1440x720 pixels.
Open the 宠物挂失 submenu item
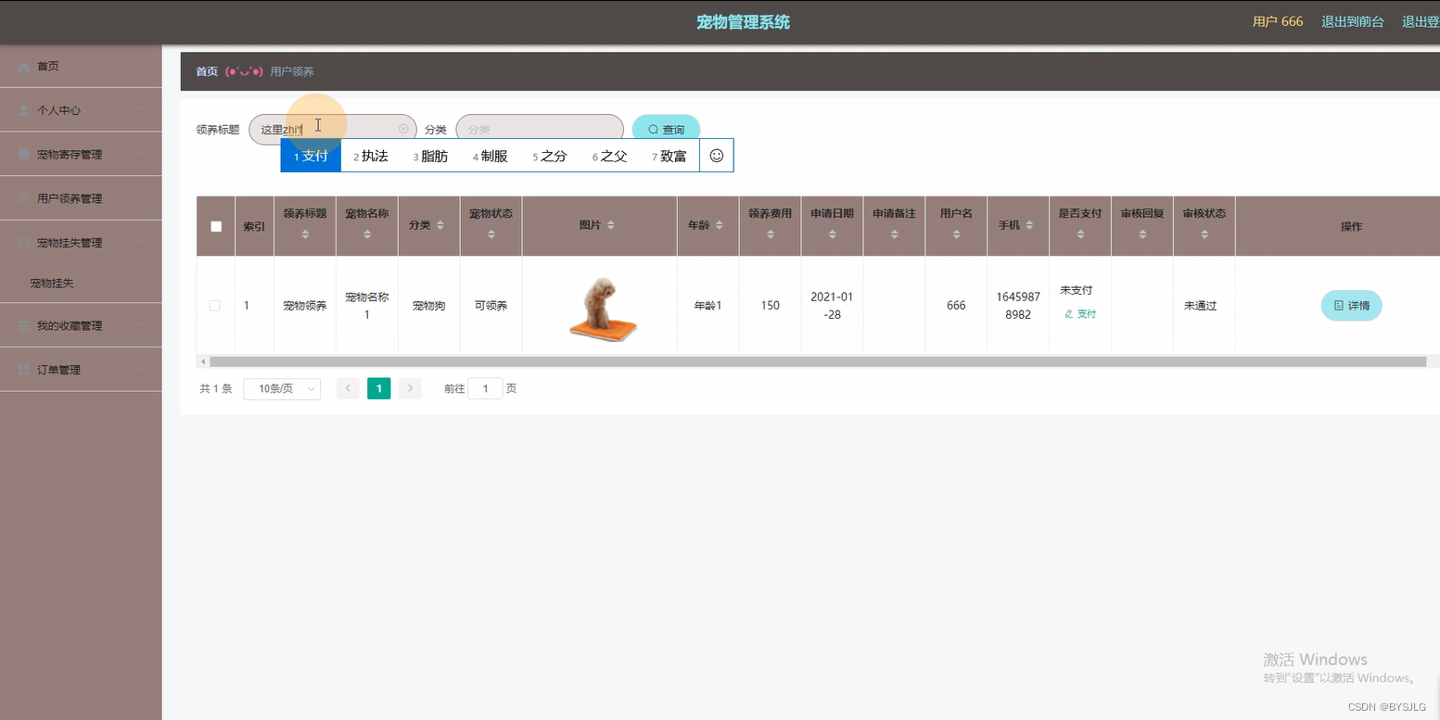81,284
